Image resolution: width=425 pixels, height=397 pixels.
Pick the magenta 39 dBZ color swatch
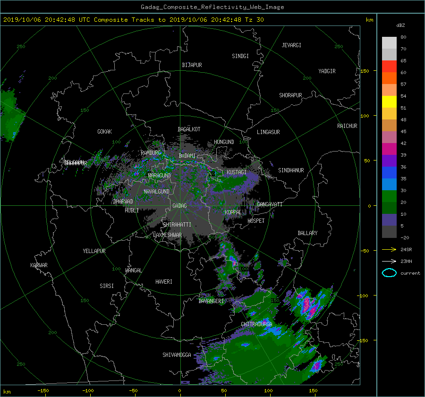pos(389,149)
